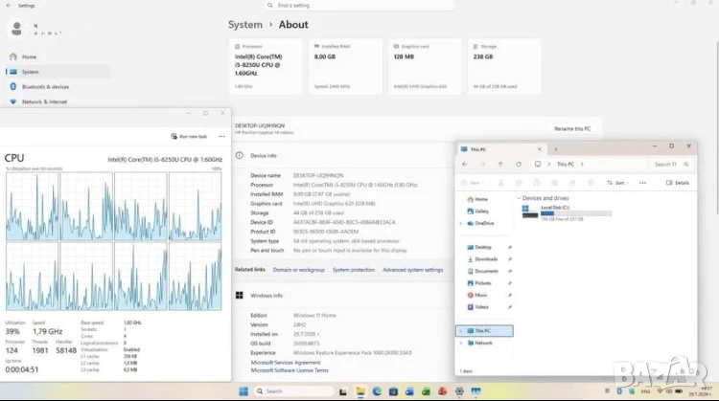
Task: Go back using the File Explorer back arrow
Action: click(x=465, y=164)
